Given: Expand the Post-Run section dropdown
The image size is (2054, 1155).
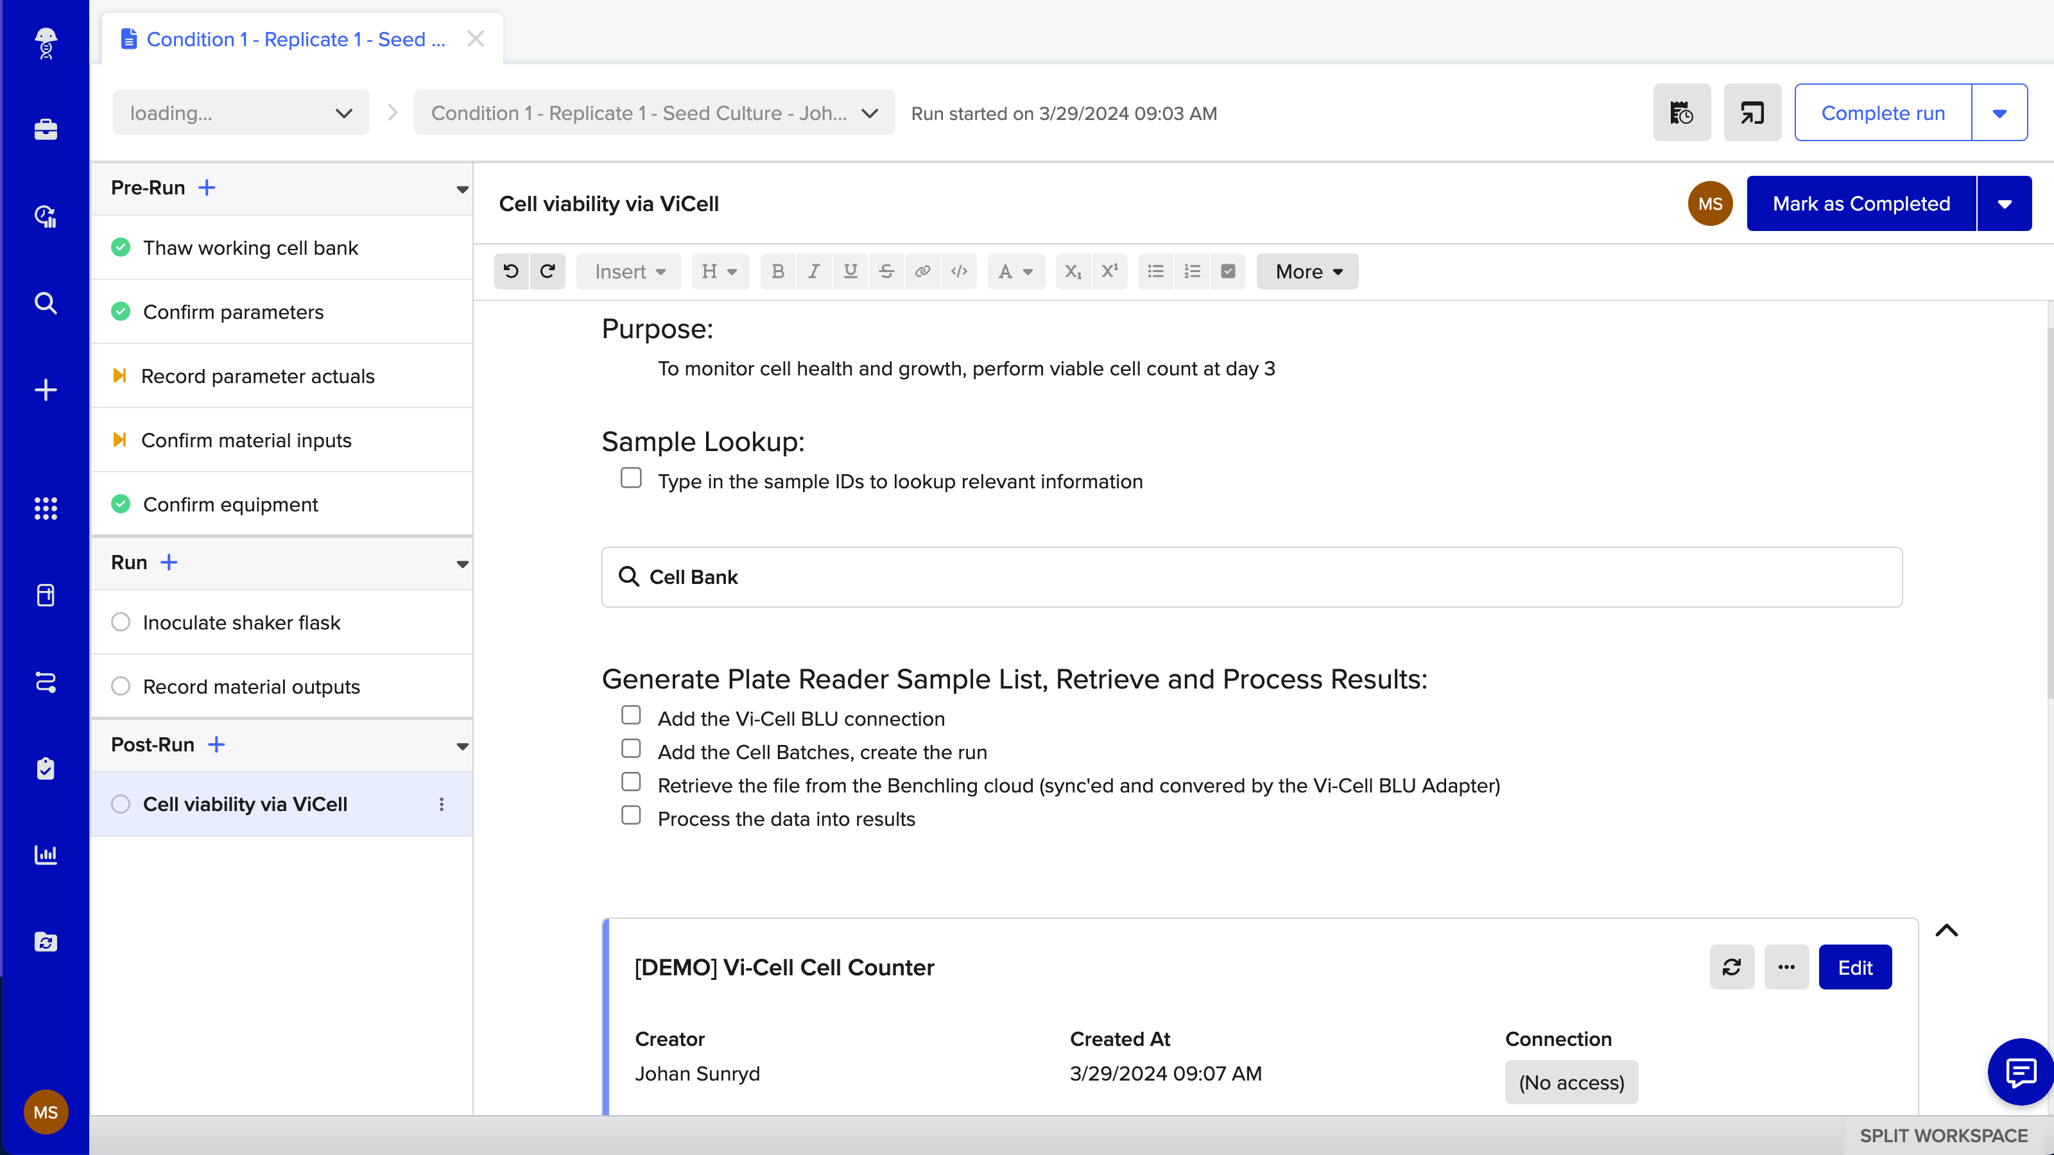Looking at the screenshot, I should (462, 744).
